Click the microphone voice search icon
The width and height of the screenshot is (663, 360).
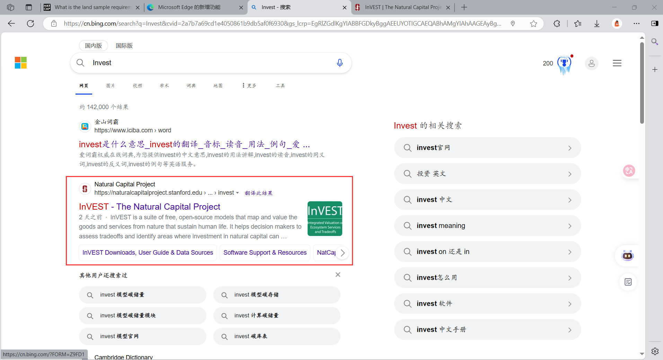tap(340, 63)
